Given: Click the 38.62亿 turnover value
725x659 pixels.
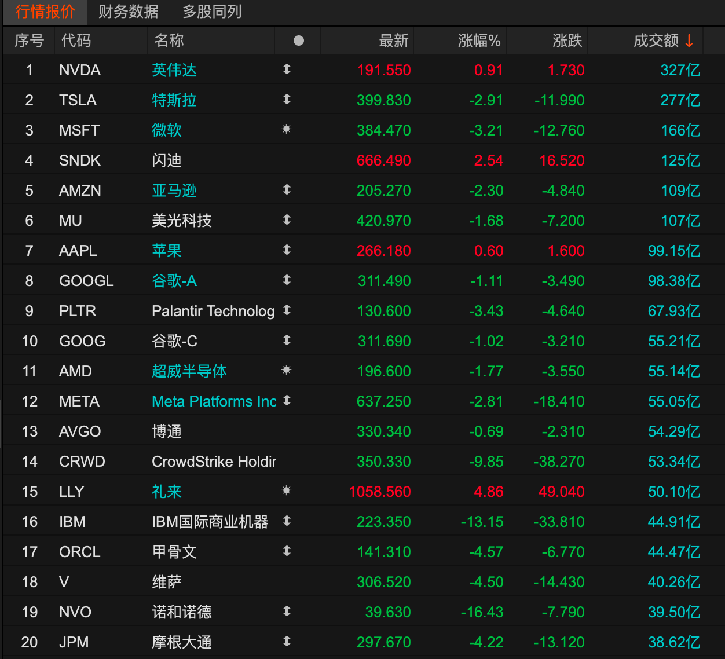Looking at the screenshot, I should pos(674,642).
